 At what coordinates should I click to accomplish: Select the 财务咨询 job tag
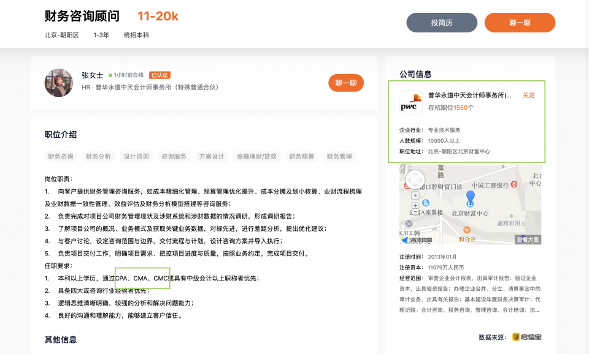[x=61, y=156]
